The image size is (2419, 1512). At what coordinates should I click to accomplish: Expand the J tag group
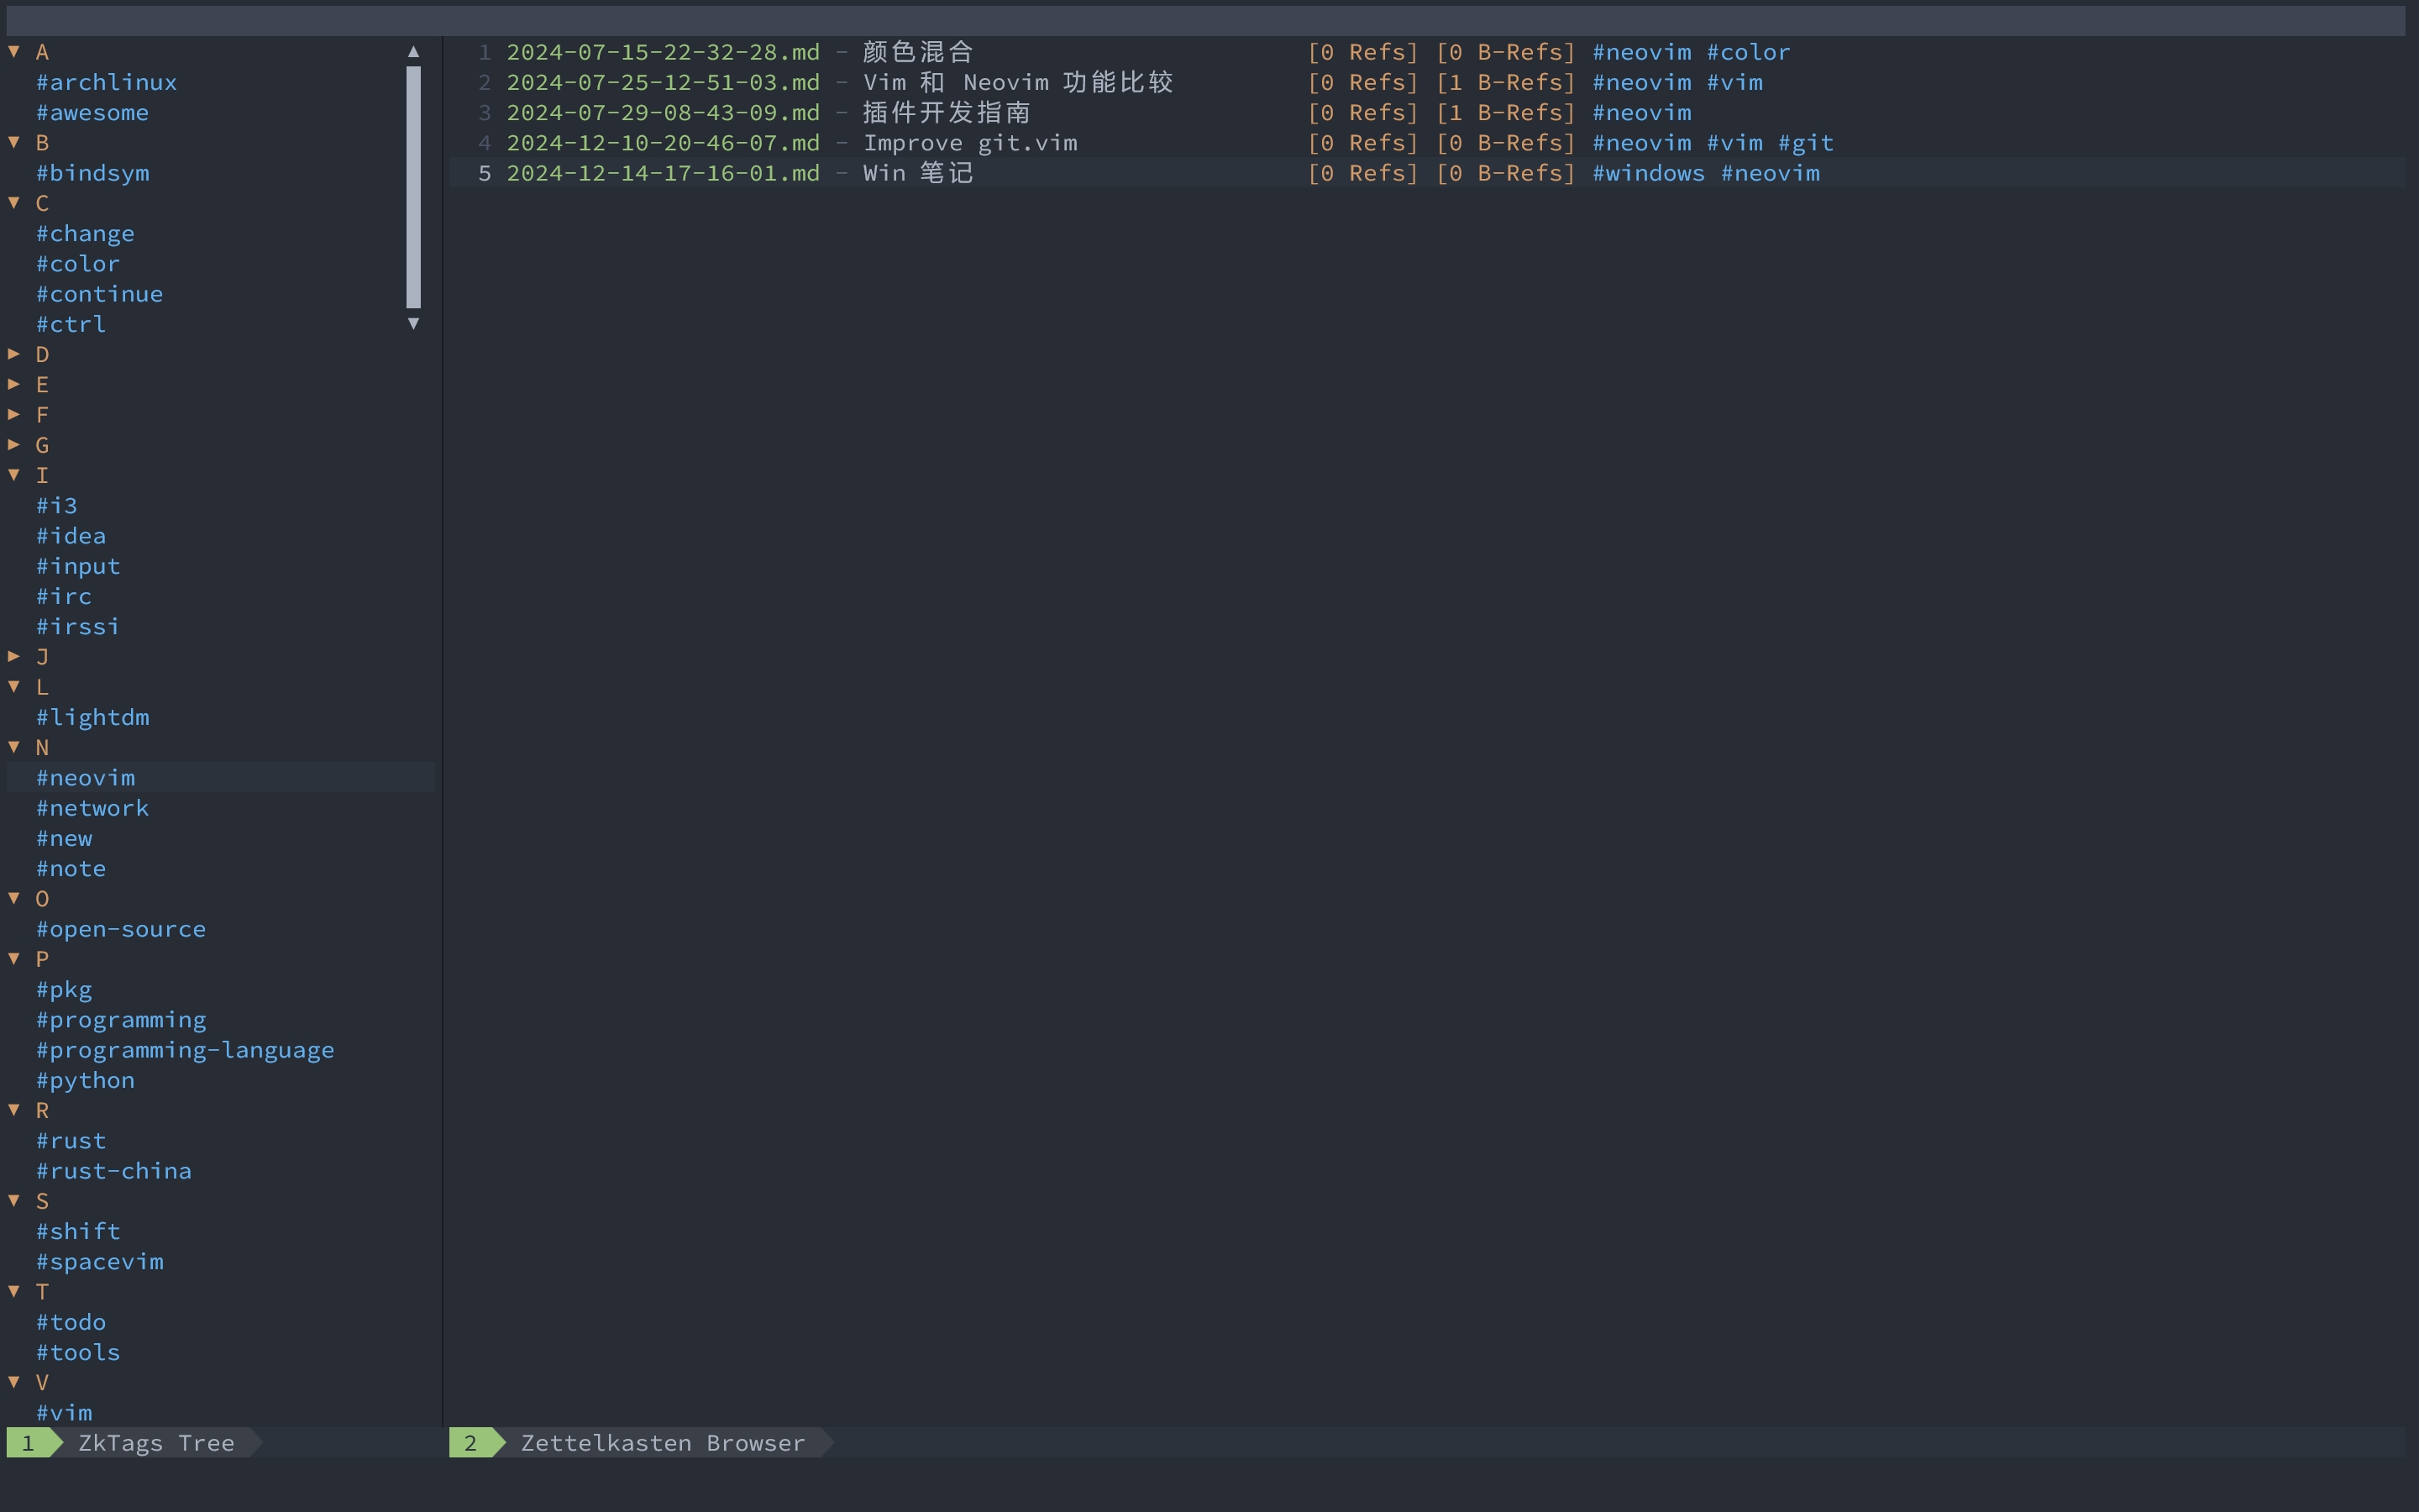(14, 656)
